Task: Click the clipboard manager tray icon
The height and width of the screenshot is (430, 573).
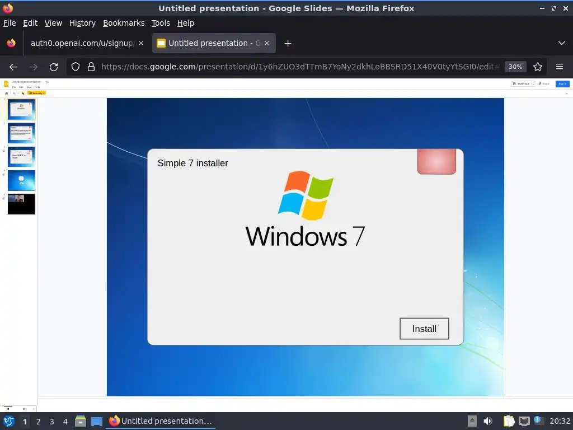Action: 509,421
